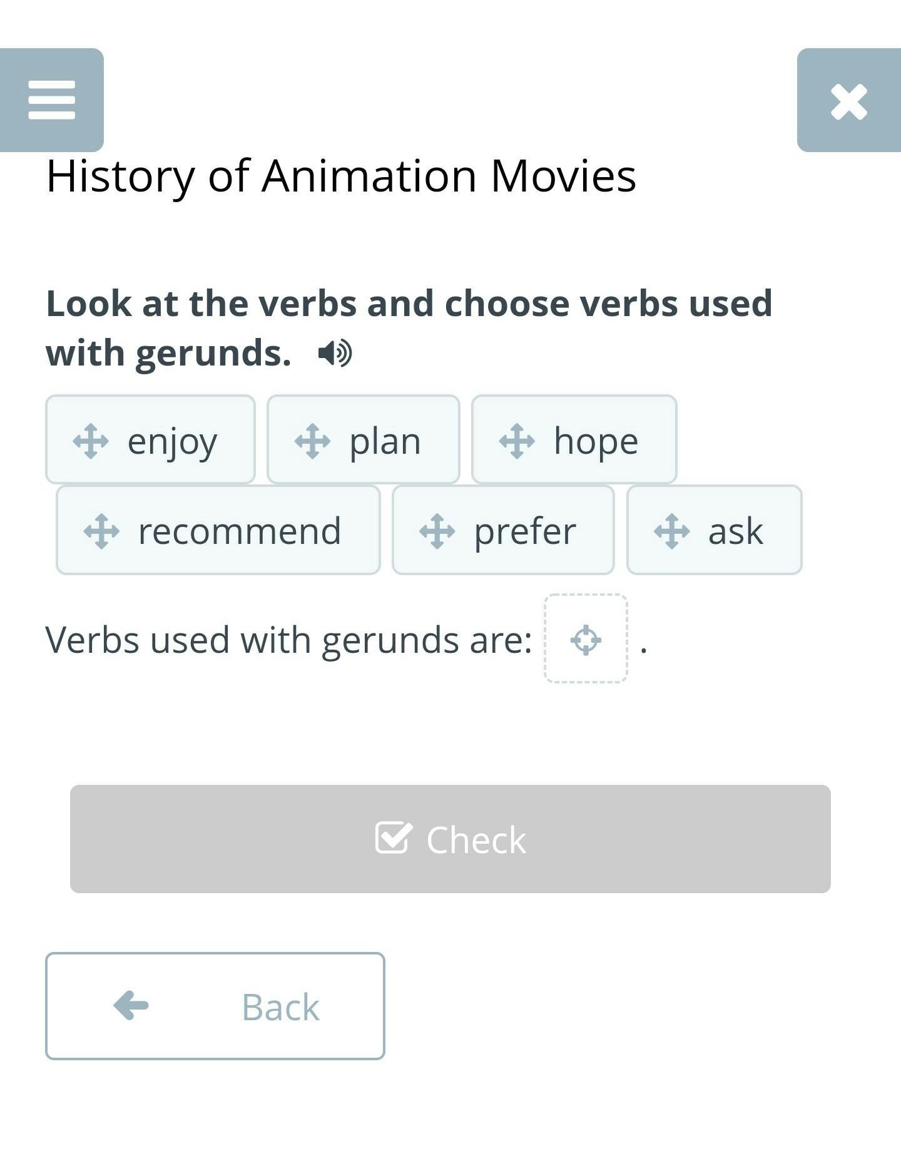Screen dimensions: 901x1151
Task: Click the drag handle on 'plan'
Action: point(312,441)
